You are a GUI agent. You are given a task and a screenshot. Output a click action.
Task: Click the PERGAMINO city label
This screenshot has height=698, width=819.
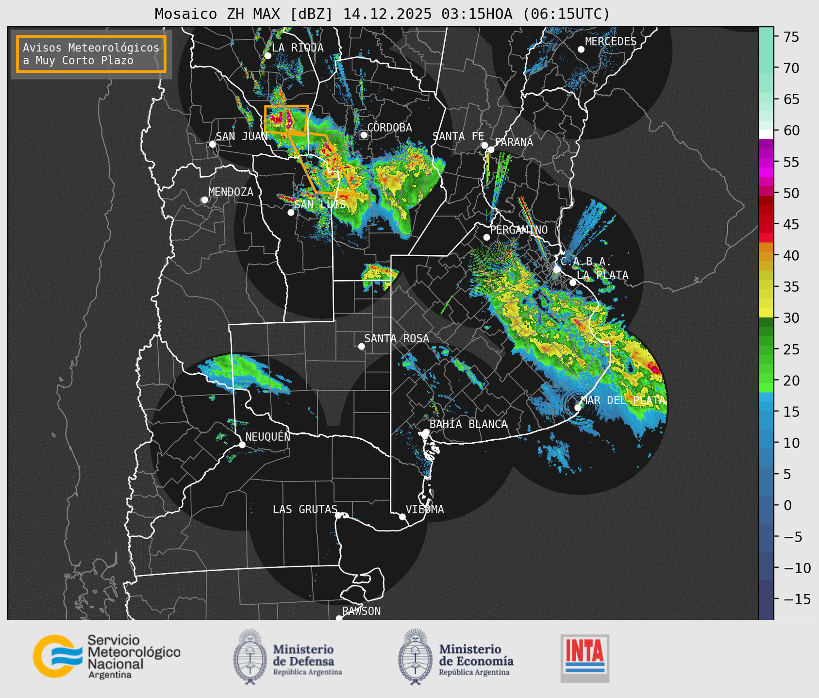(x=518, y=230)
